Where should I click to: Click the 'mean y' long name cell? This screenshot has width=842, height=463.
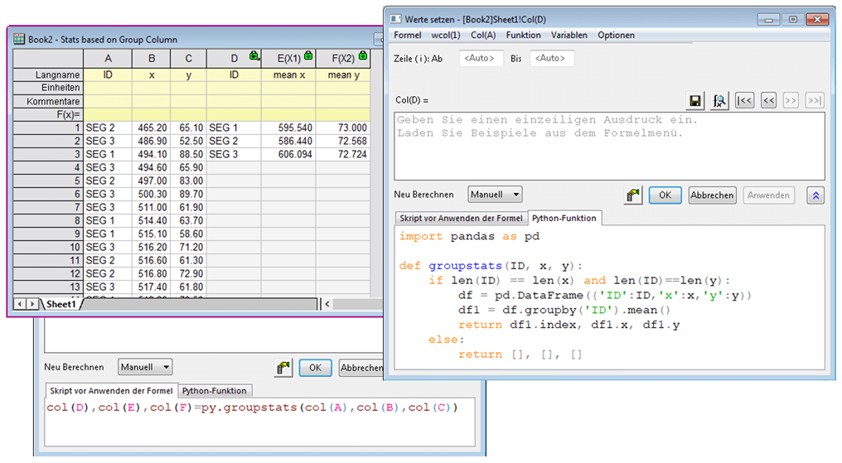click(343, 75)
